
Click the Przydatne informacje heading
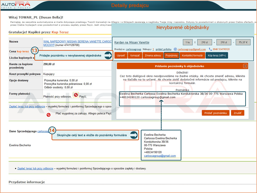tap(27, 182)
